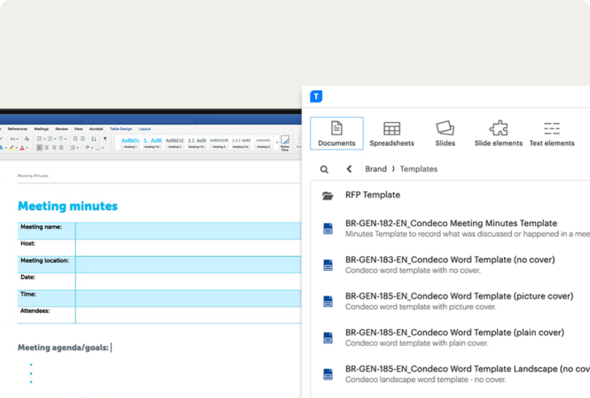The height and width of the screenshot is (398, 590).
Task: Switch to the Table Design tab
Action: coord(121,129)
